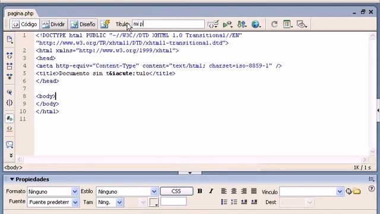Viewport: 380px width, 214px height.
Task: Click the Título text field
Action: coord(168,24)
